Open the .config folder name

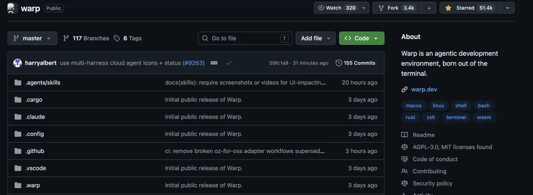click(35, 134)
